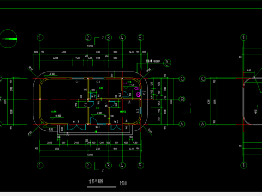Click the underlined floor plan title text
The width and height of the screenshot is (262, 196).
coord(96,181)
